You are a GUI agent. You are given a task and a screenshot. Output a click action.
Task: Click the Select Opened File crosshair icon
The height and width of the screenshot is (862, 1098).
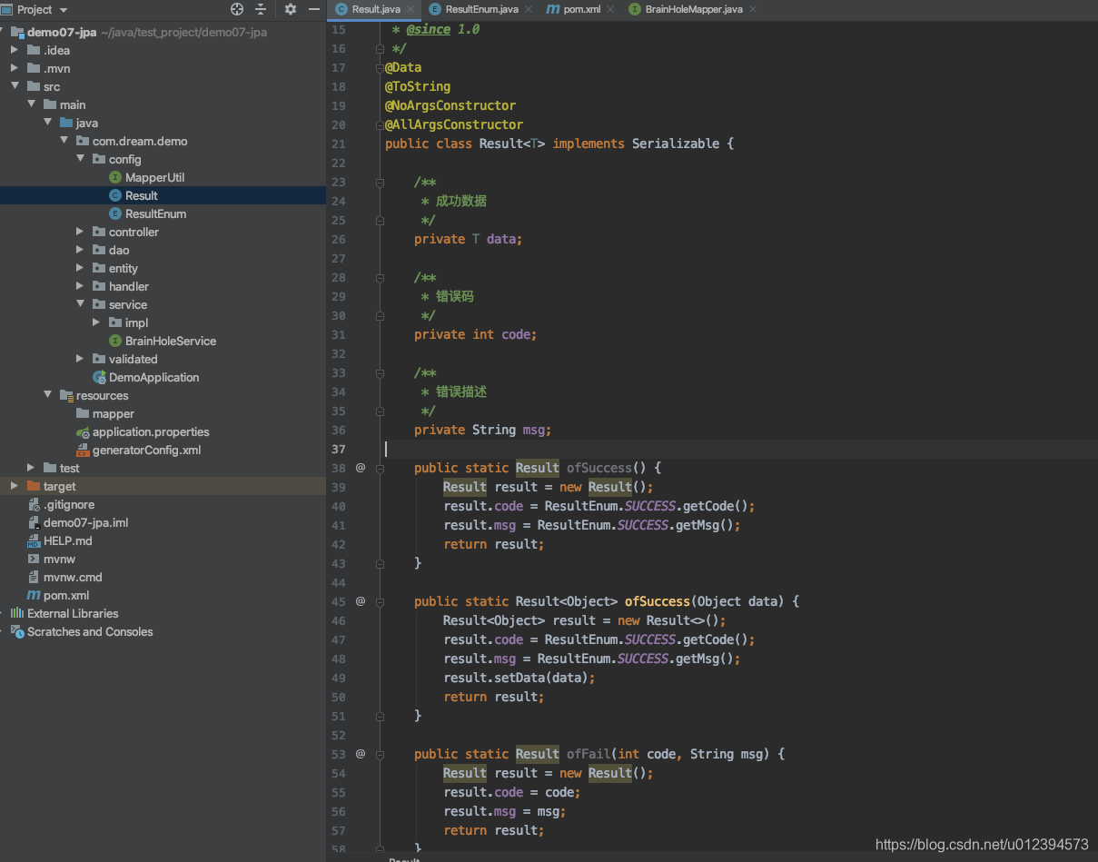235,10
